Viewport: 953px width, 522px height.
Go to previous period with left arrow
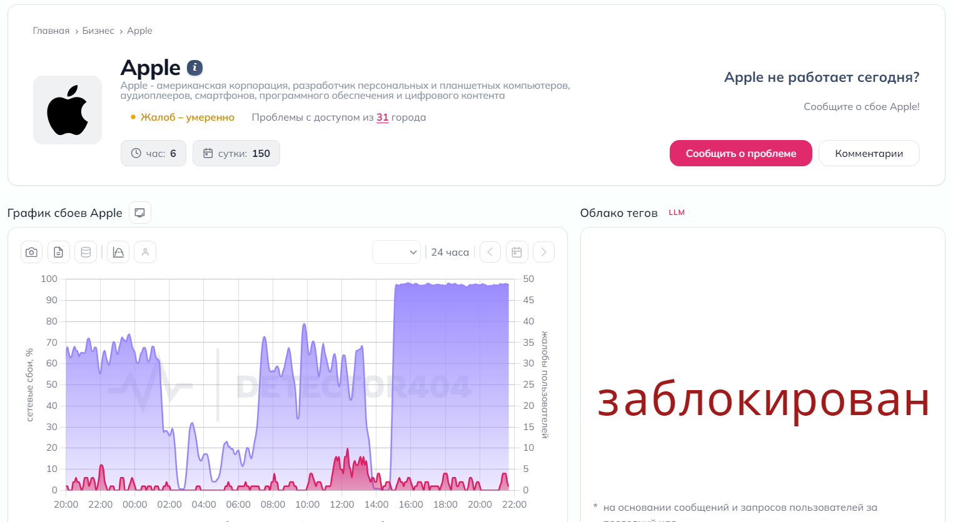click(x=490, y=252)
